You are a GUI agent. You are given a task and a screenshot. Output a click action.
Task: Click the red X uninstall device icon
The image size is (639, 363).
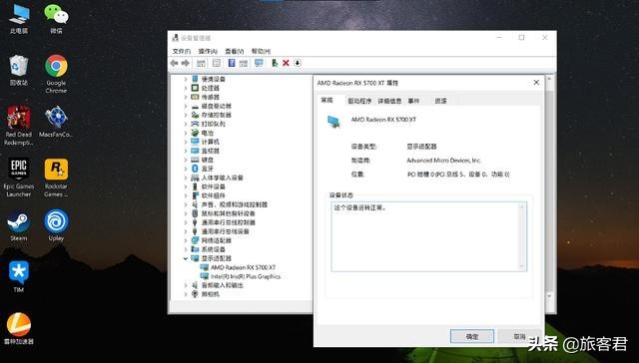[286, 63]
